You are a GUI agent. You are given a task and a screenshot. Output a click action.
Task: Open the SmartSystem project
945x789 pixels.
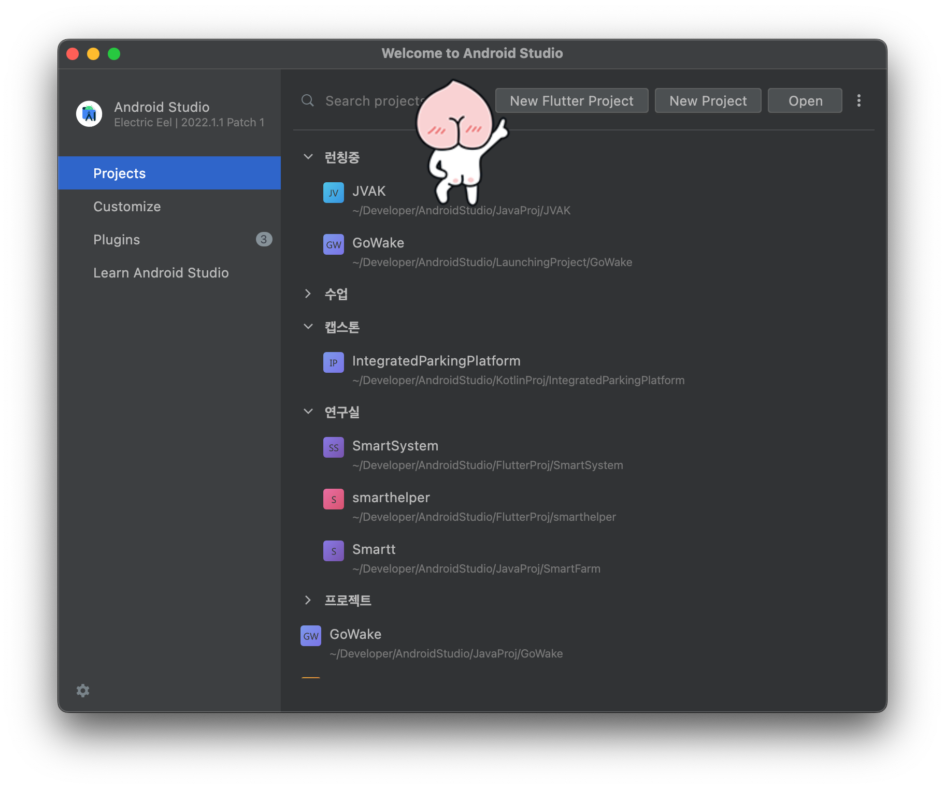(x=395, y=446)
